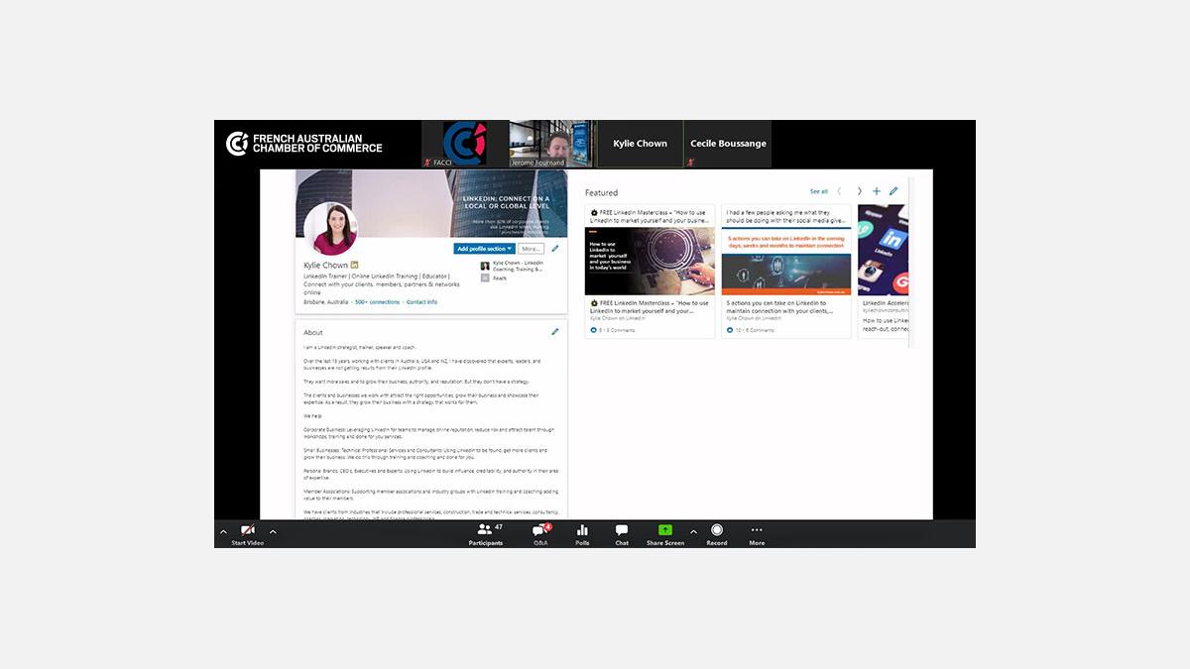Add a Featured item with plus icon
Image resolution: width=1190 pixels, height=669 pixels.
click(x=876, y=191)
